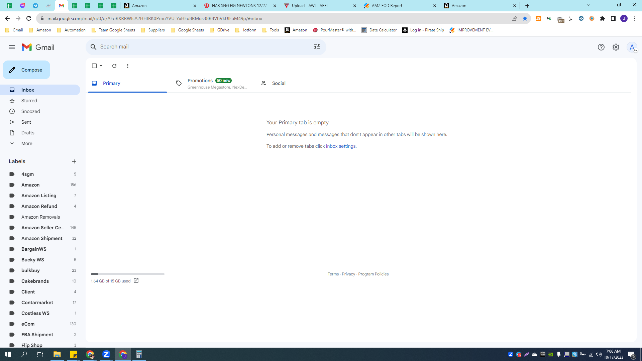Open the Automation bookmark folder
Screen dimensions: 642x361
(x=71, y=30)
